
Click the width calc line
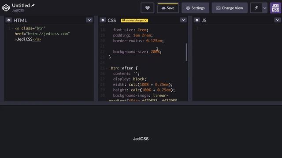click(x=143, y=85)
